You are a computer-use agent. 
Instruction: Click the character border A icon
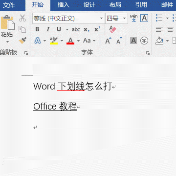pyautogui.click(x=144, y=18)
